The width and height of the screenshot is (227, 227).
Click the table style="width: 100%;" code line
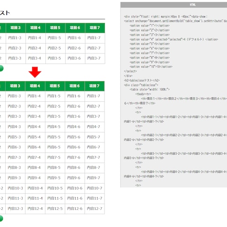149,89
